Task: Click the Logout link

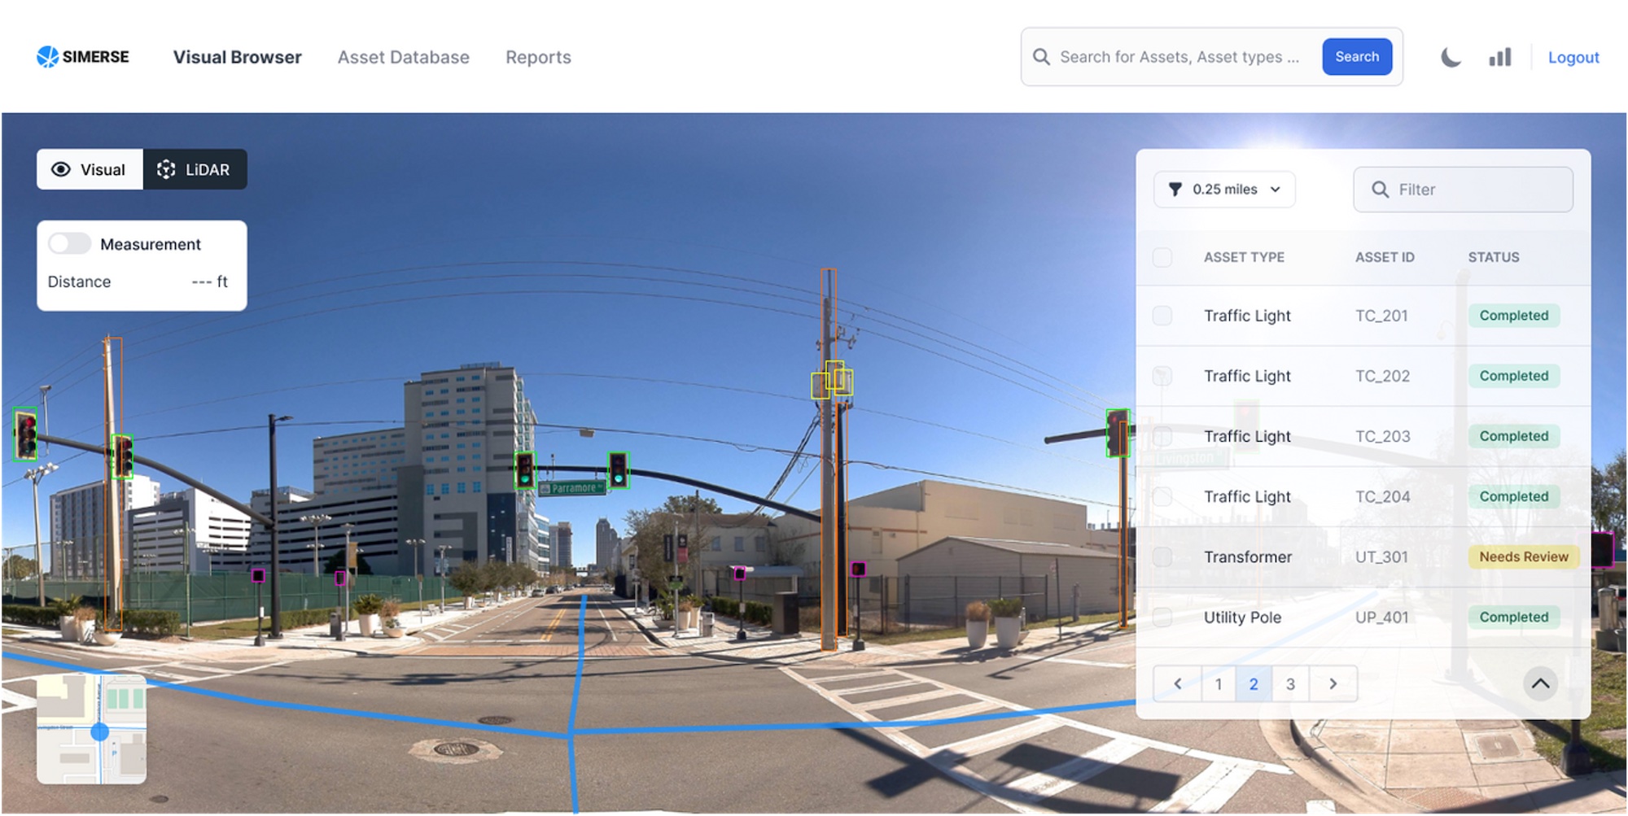Action: tap(1573, 57)
